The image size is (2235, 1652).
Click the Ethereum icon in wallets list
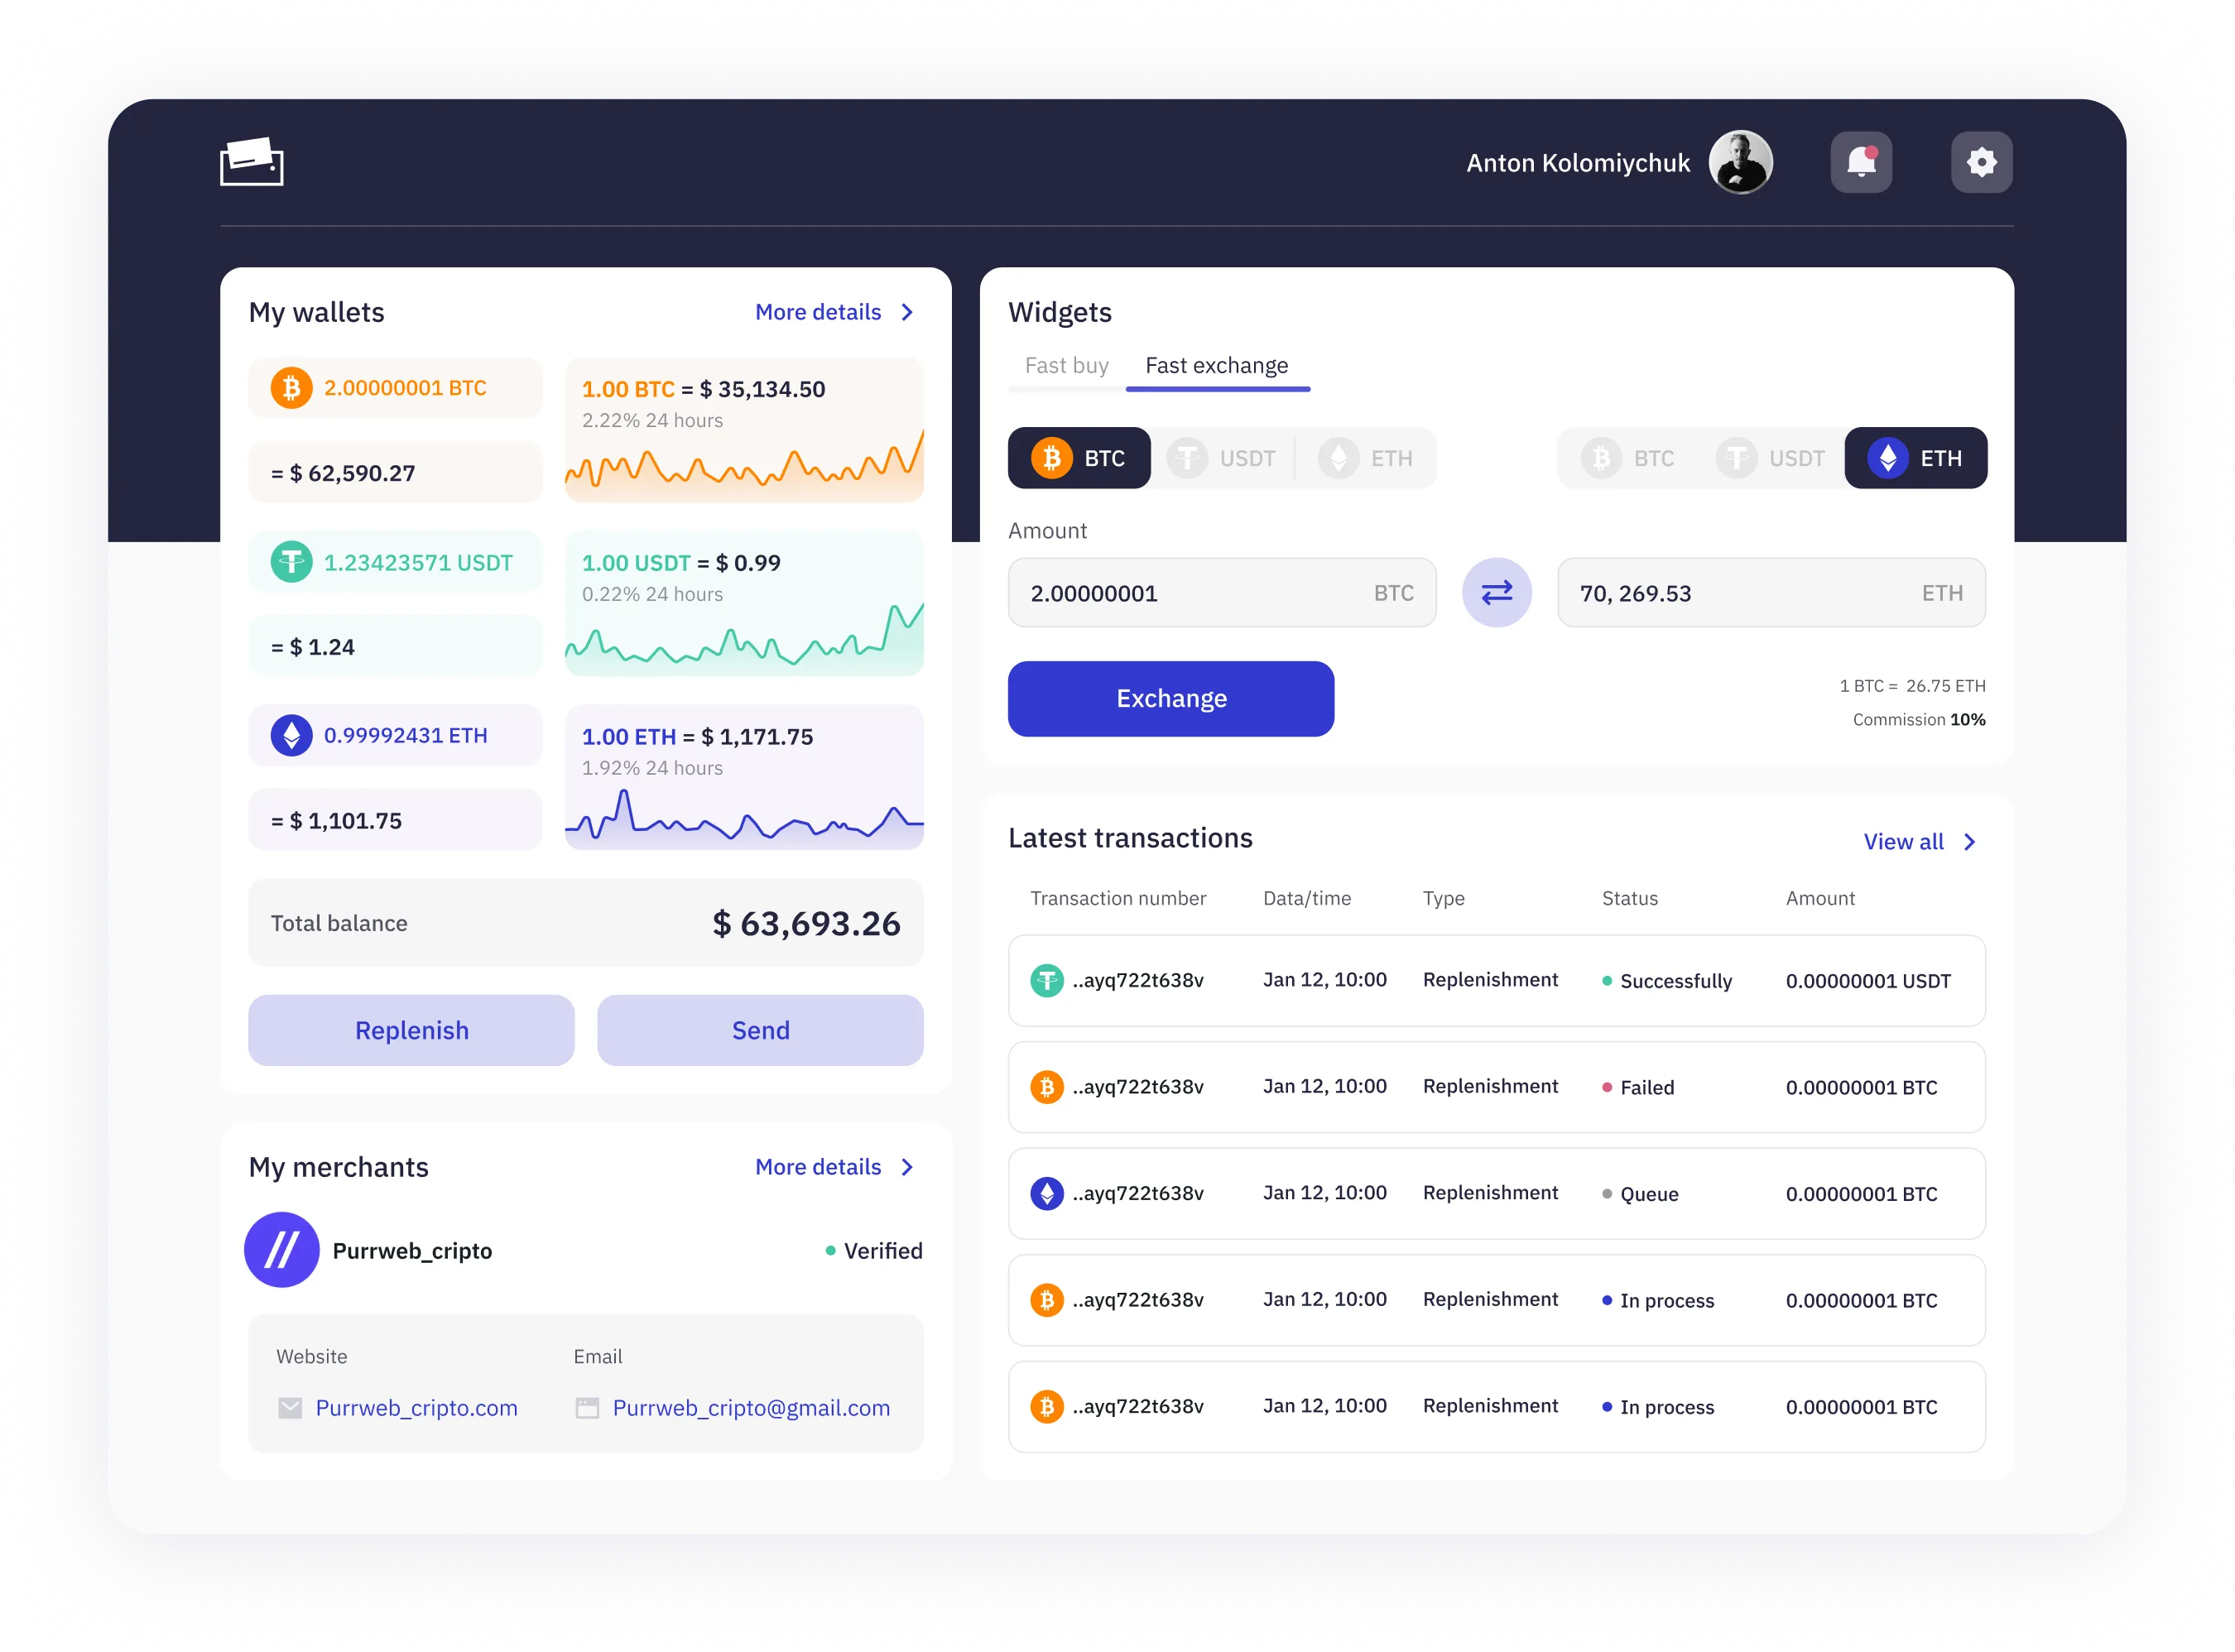(x=291, y=736)
